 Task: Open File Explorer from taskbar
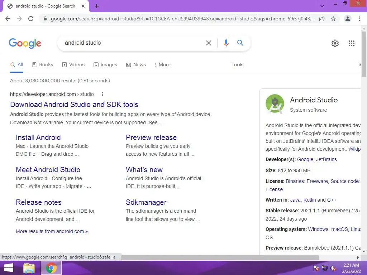point(29,268)
